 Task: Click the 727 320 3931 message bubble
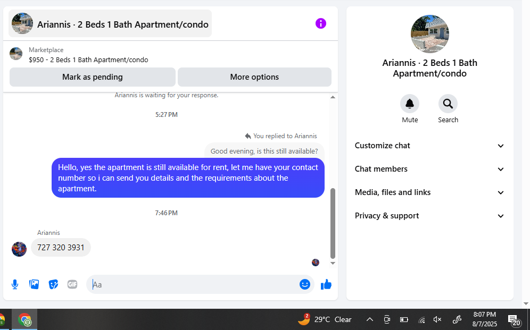(x=61, y=247)
